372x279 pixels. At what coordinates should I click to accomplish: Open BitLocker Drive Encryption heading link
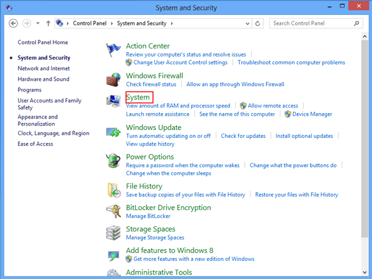169,208
